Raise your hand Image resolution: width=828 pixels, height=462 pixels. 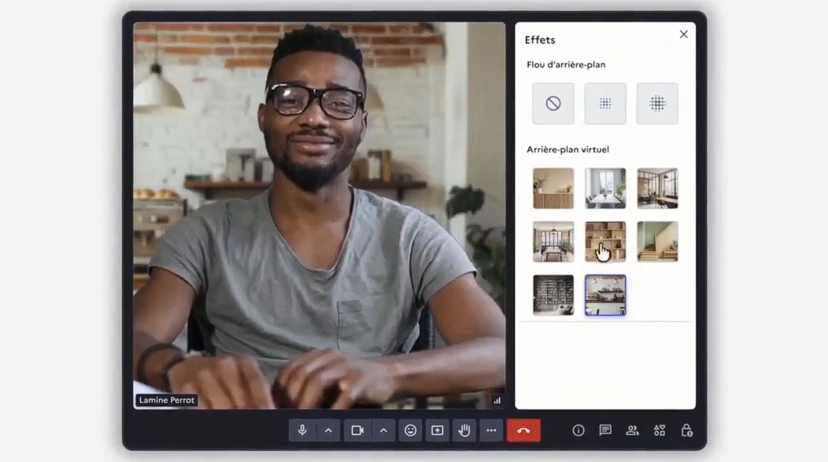click(464, 431)
